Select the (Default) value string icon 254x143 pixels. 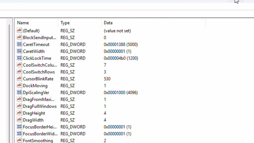(19, 30)
